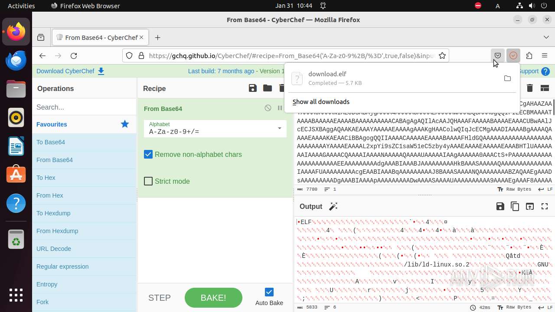Image resolution: width=555 pixels, height=312 pixels.
Task: Focus the operations Search field
Action: (x=84, y=107)
